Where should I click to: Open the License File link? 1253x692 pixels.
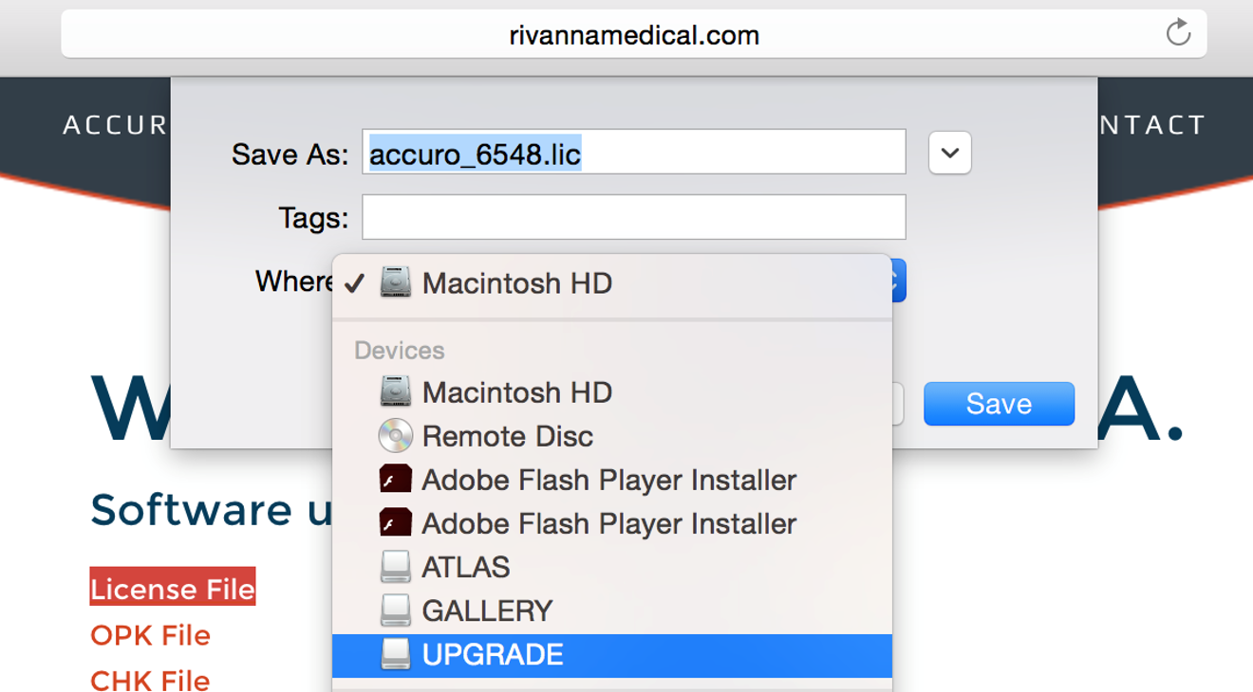(x=173, y=589)
